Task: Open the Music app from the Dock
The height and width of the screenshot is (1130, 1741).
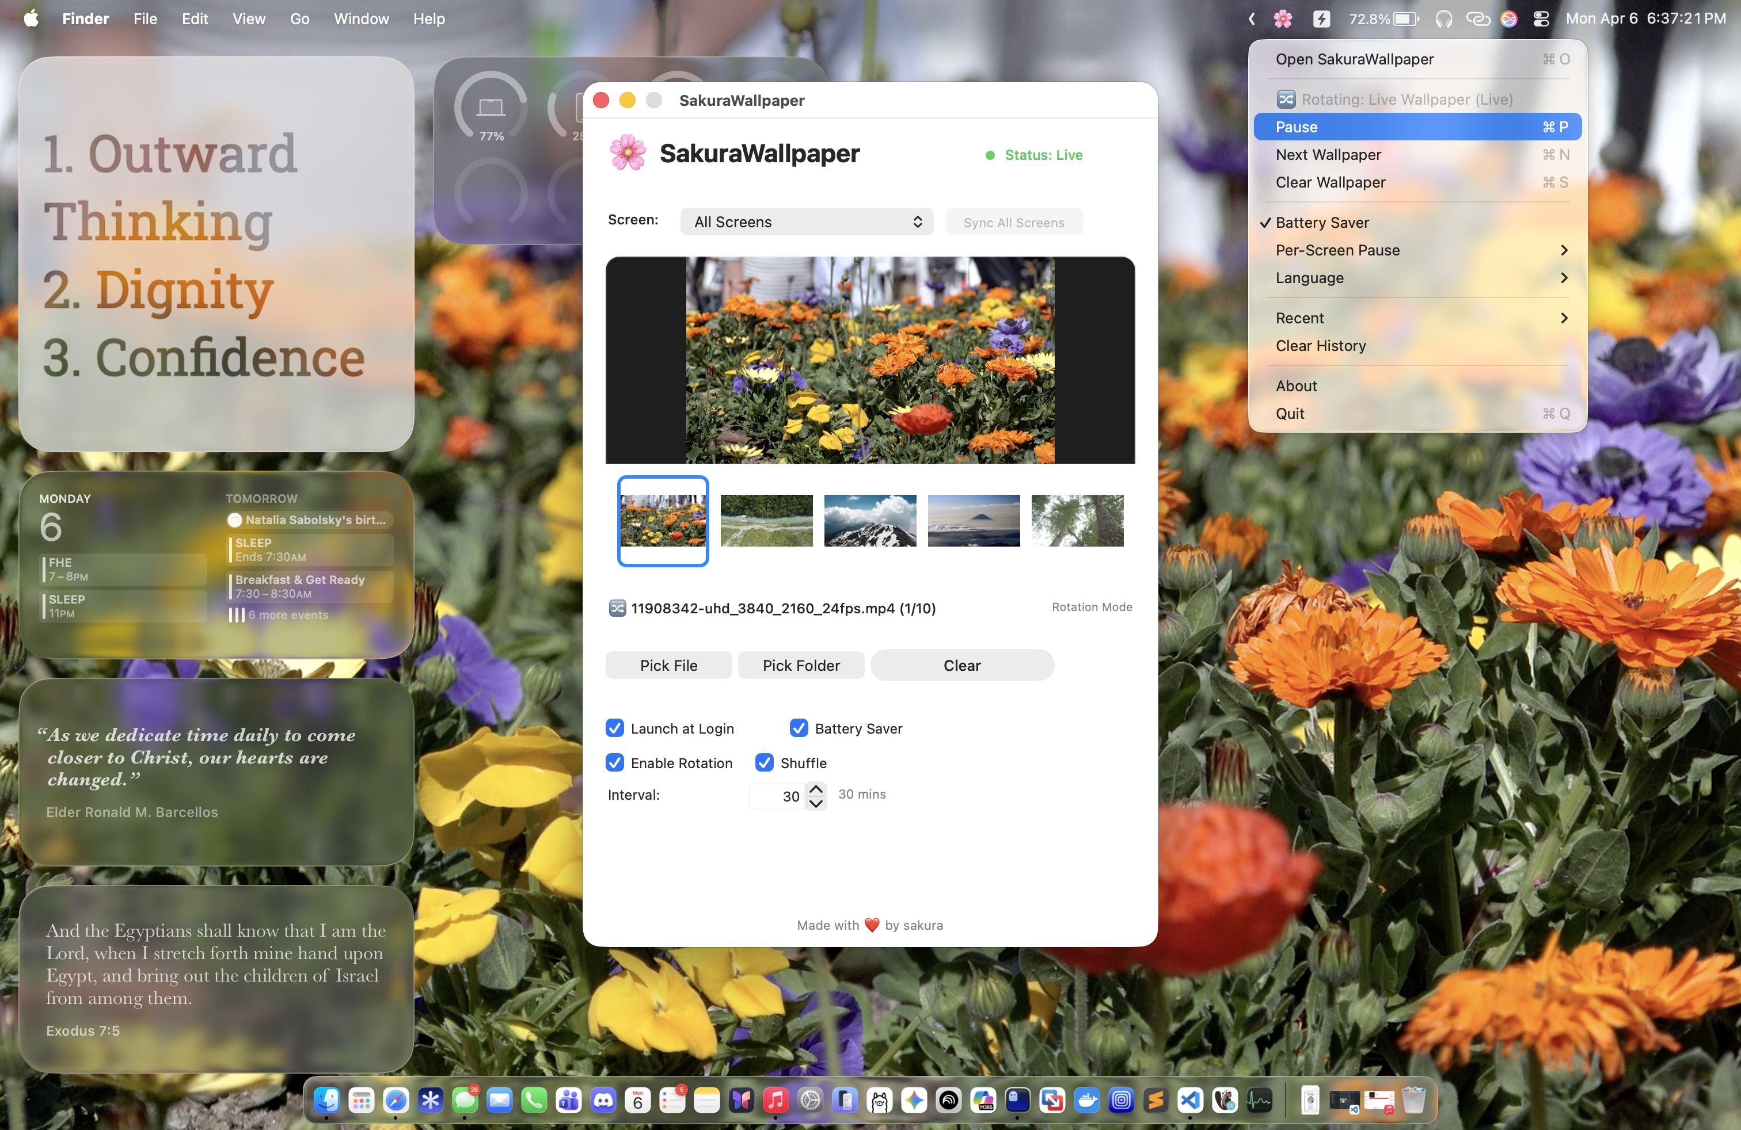Action: point(776,1100)
